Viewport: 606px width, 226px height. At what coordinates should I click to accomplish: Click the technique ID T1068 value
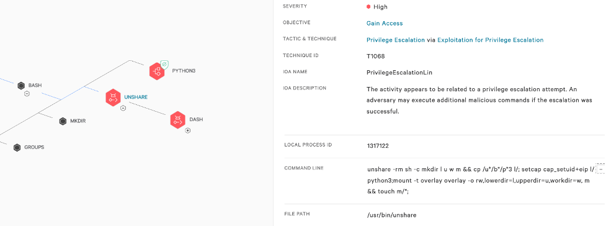pyautogui.click(x=375, y=56)
